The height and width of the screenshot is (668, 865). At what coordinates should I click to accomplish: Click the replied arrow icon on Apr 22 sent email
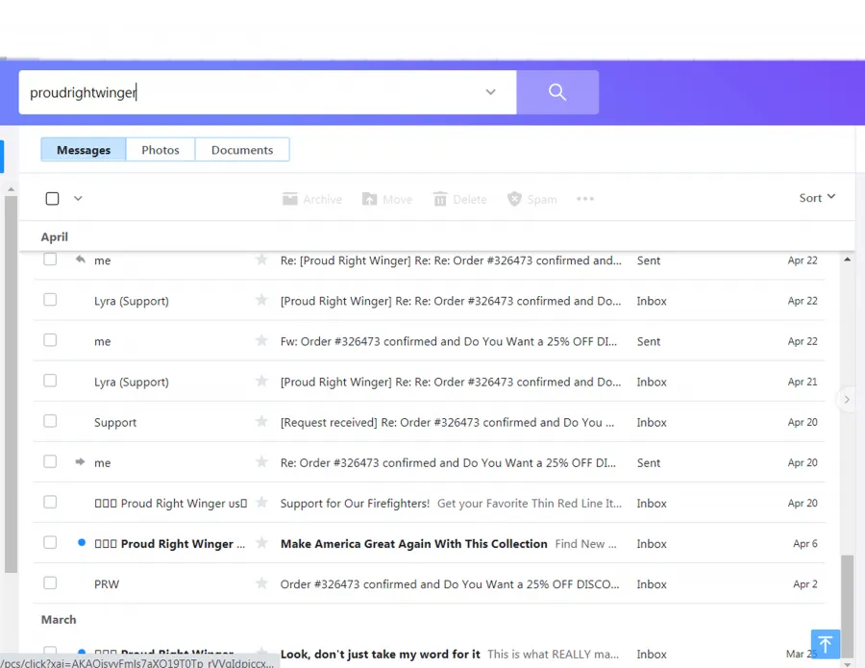click(81, 260)
